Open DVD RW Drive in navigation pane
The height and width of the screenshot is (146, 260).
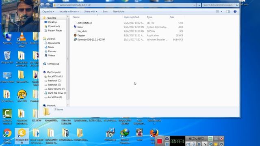click(x=57, y=93)
